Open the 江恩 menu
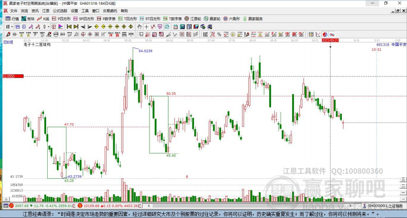 pyautogui.click(x=46, y=11)
